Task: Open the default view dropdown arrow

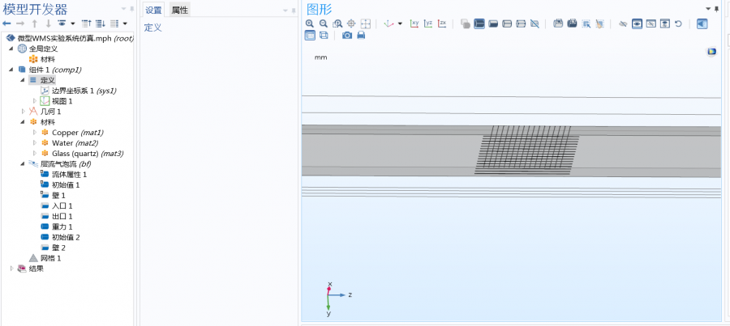Action: click(400, 23)
